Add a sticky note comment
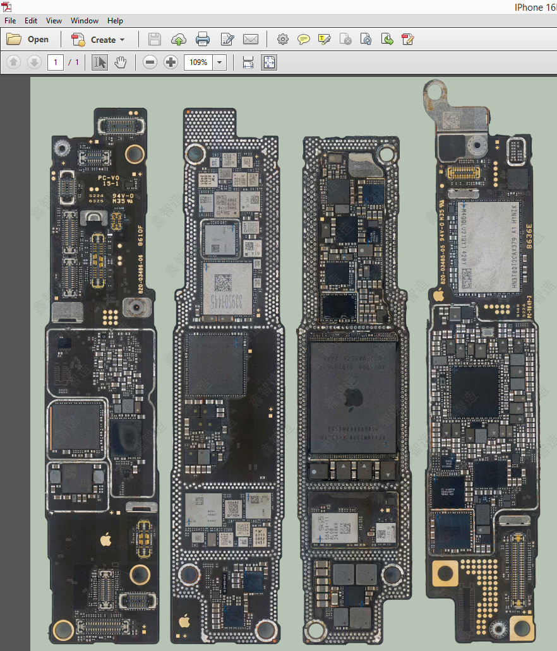 (x=304, y=40)
